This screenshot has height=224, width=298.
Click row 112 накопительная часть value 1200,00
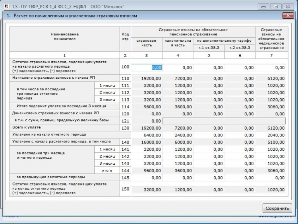pos(178,92)
